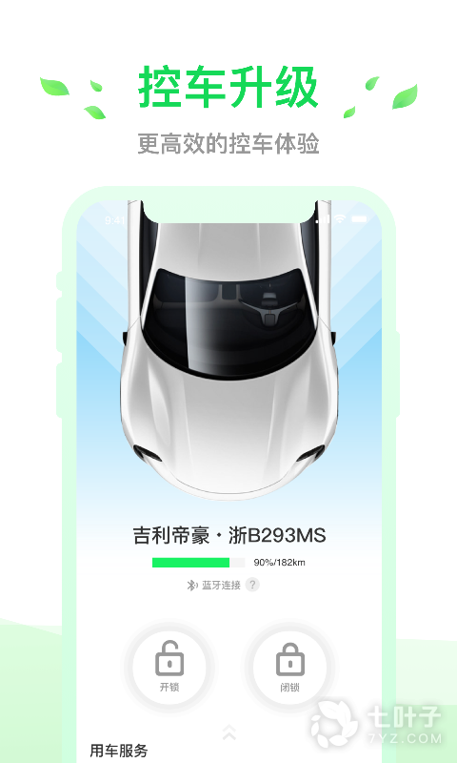457x763 pixels.
Task: Tap the Bluetooth connection icon
Action: tap(192, 585)
